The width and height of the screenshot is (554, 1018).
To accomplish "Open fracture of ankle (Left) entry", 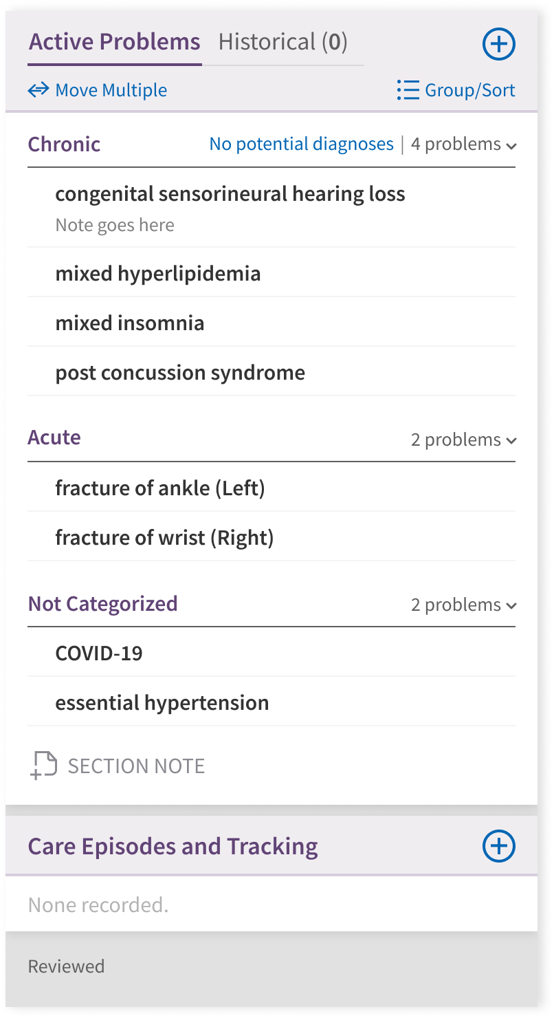I will coord(159,488).
